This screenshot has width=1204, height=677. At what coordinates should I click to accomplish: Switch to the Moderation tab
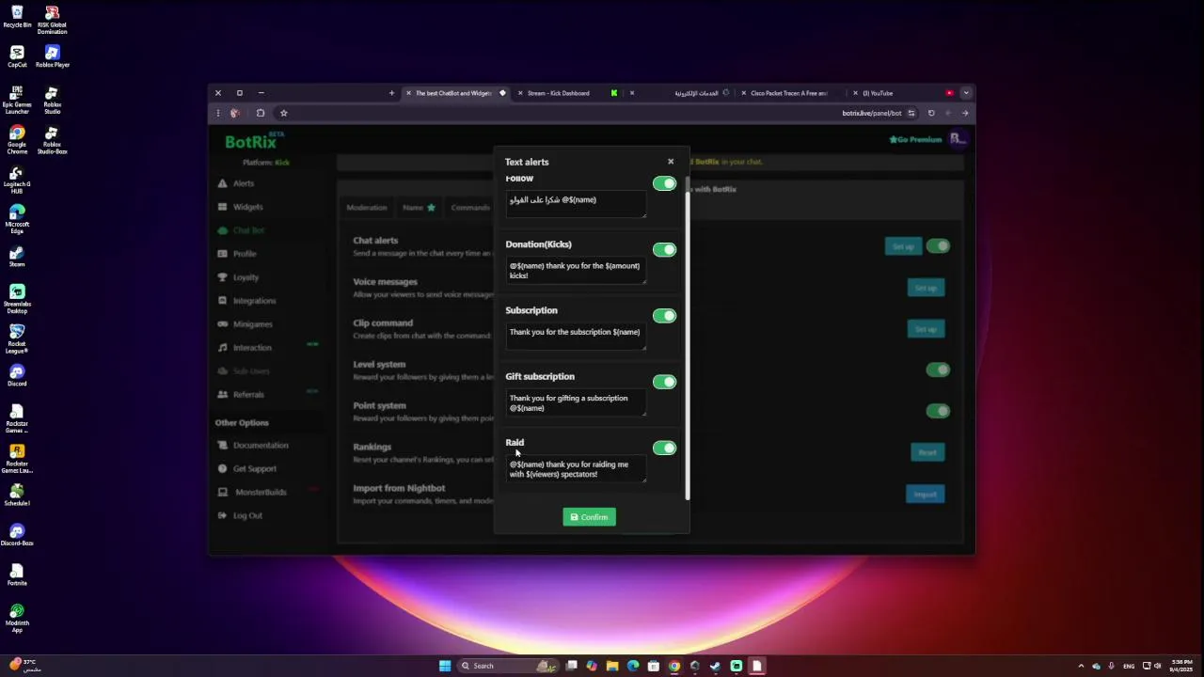pos(367,208)
